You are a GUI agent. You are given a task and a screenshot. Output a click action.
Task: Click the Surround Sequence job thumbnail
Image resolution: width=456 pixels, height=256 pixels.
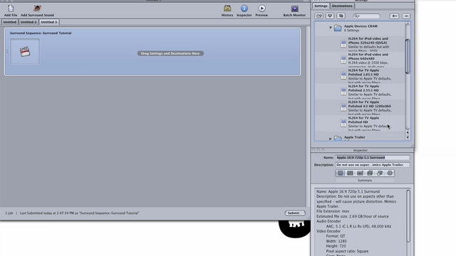(x=25, y=51)
